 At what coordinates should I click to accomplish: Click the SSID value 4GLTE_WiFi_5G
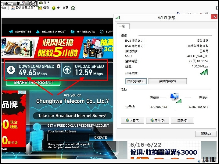tap(198, 56)
